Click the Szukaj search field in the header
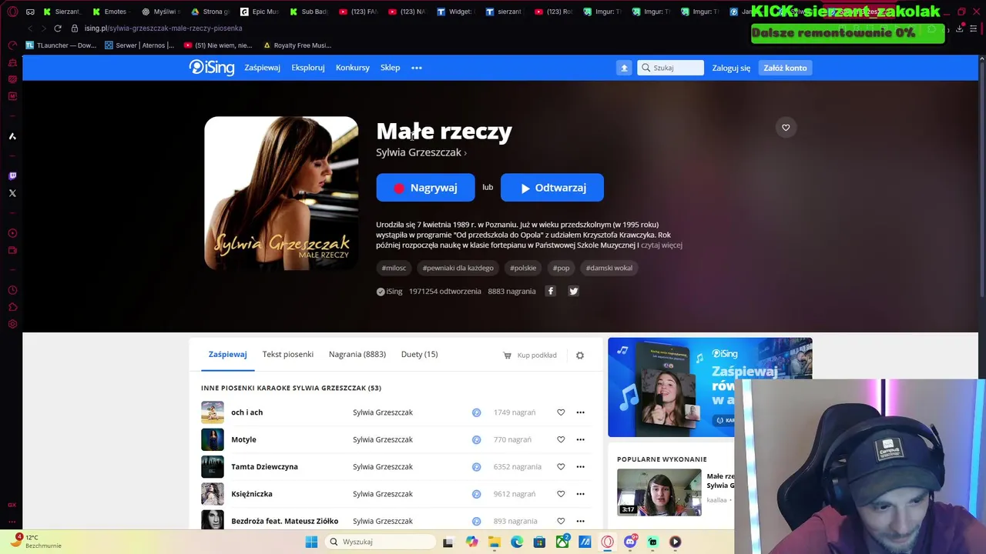The image size is (986, 554). click(670, 68)
